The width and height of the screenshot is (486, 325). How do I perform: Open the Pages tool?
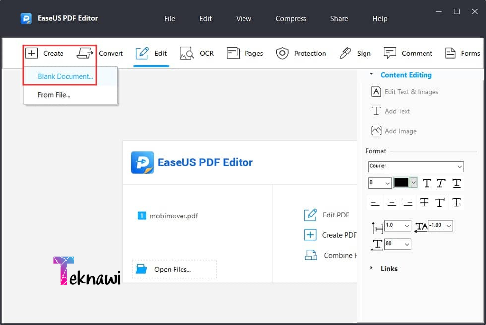(244, 53)
